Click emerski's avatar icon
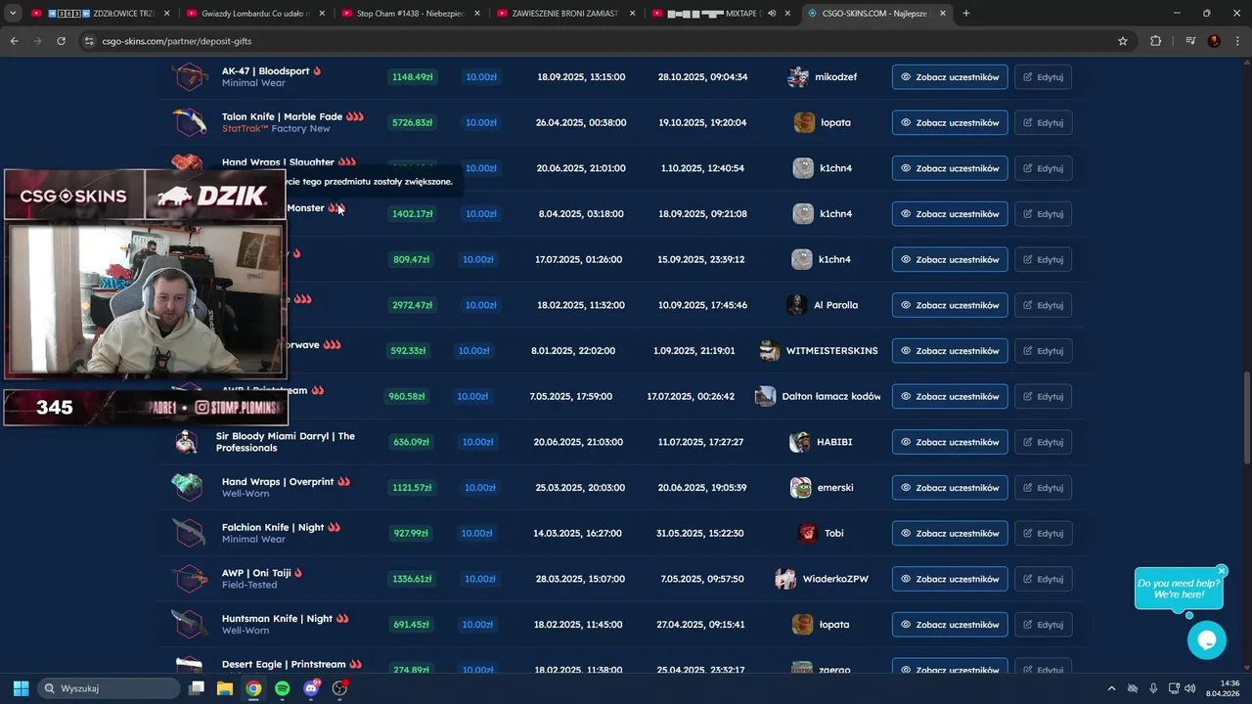The image size is (1252, 704). [x=800, y=487]
